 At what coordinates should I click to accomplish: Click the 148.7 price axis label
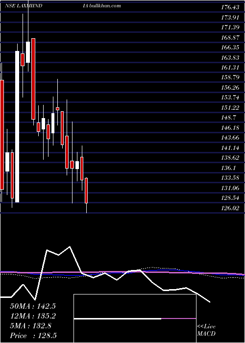pos(228,118)
